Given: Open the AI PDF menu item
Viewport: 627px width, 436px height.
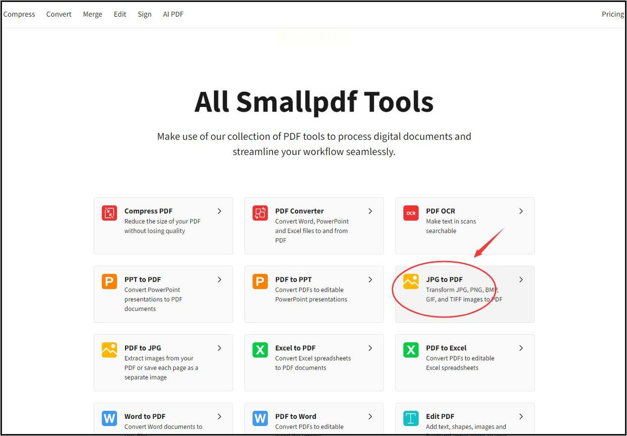Looking at the screenshot, I should (173, 14).
